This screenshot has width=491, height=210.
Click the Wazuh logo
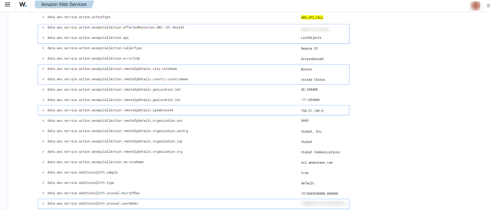23,5
